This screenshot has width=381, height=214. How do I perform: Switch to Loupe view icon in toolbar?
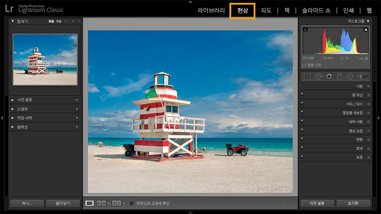89,203
